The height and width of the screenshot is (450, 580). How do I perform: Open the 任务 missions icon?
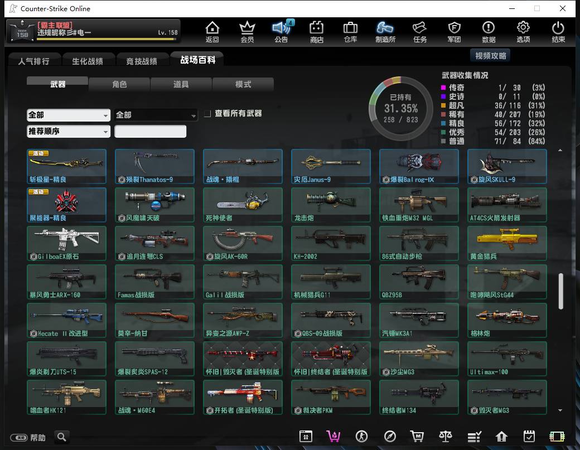(x=420, y=31)
